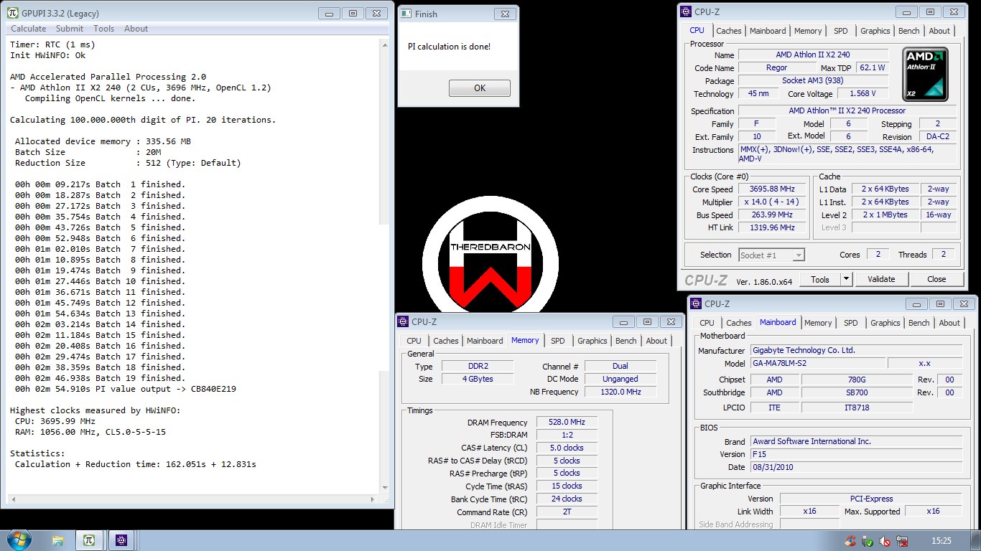Open the Tools menu in GPUPI

(104, 29)
